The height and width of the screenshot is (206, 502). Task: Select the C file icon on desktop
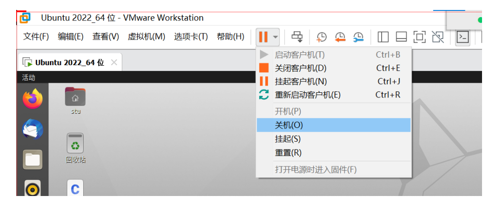coord(75,188)
